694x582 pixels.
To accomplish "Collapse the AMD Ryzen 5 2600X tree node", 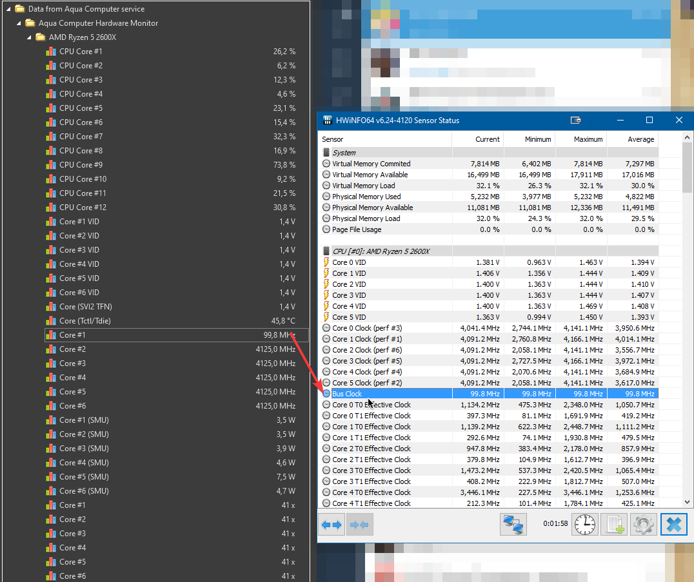I will (x=30, y=37).
